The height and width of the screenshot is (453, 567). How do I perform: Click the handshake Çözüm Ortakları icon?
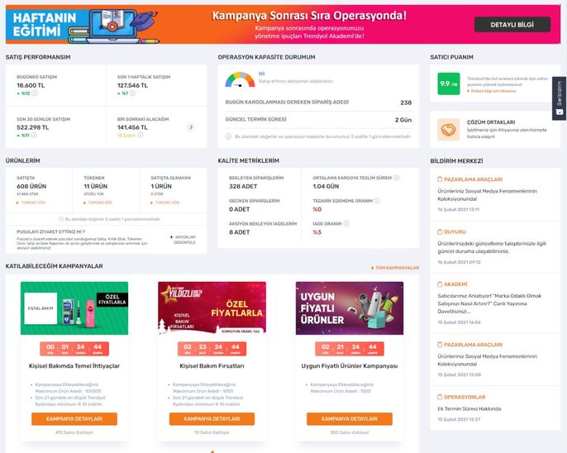point(448,130)
